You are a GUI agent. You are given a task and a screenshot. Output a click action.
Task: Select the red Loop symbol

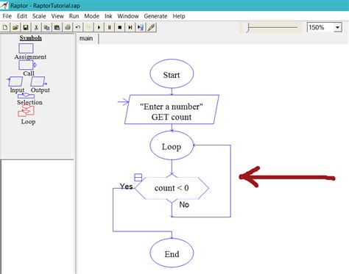point(26,111)
